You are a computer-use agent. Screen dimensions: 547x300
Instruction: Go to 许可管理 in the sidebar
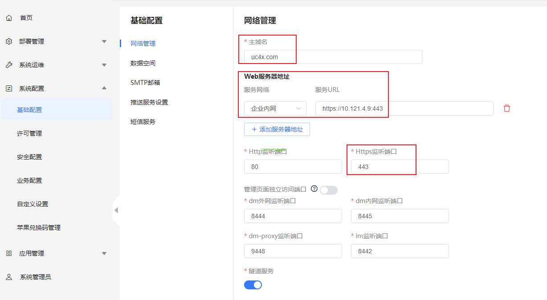click(29, 133)
